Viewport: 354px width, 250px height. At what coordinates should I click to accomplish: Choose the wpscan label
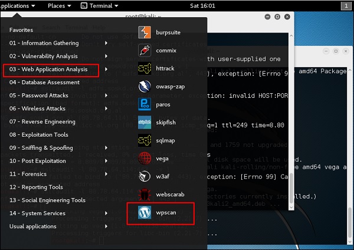pyautogui.click(x=166, y=212)
